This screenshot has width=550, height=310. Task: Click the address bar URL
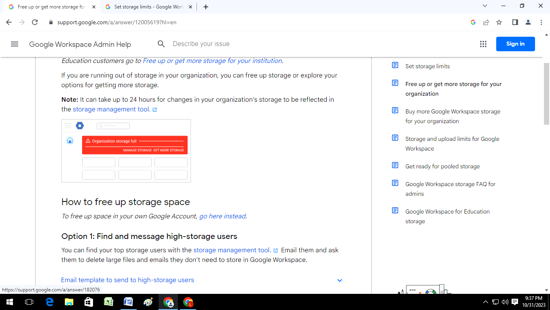117,22
